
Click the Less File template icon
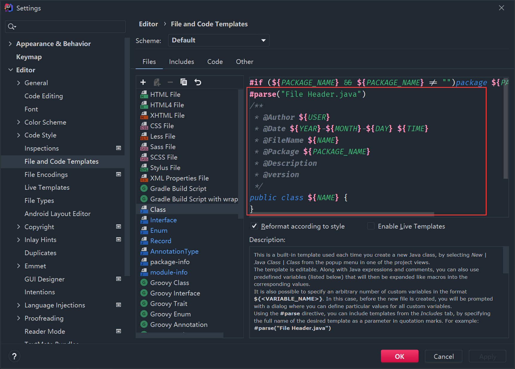click(144, 136)
